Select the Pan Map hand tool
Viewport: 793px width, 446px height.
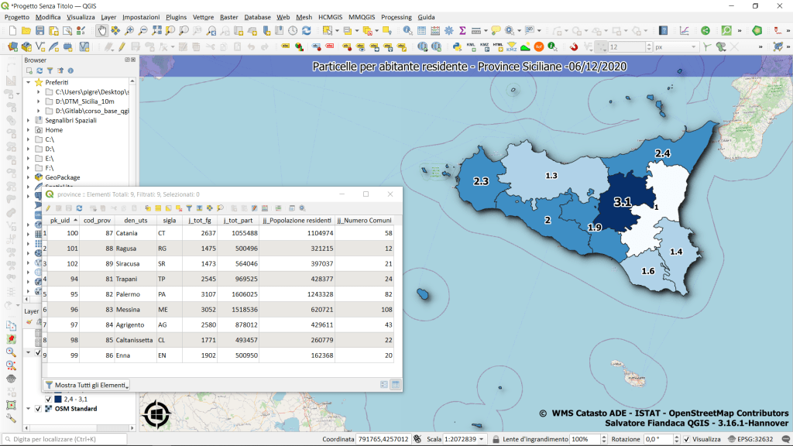(101, 30)
